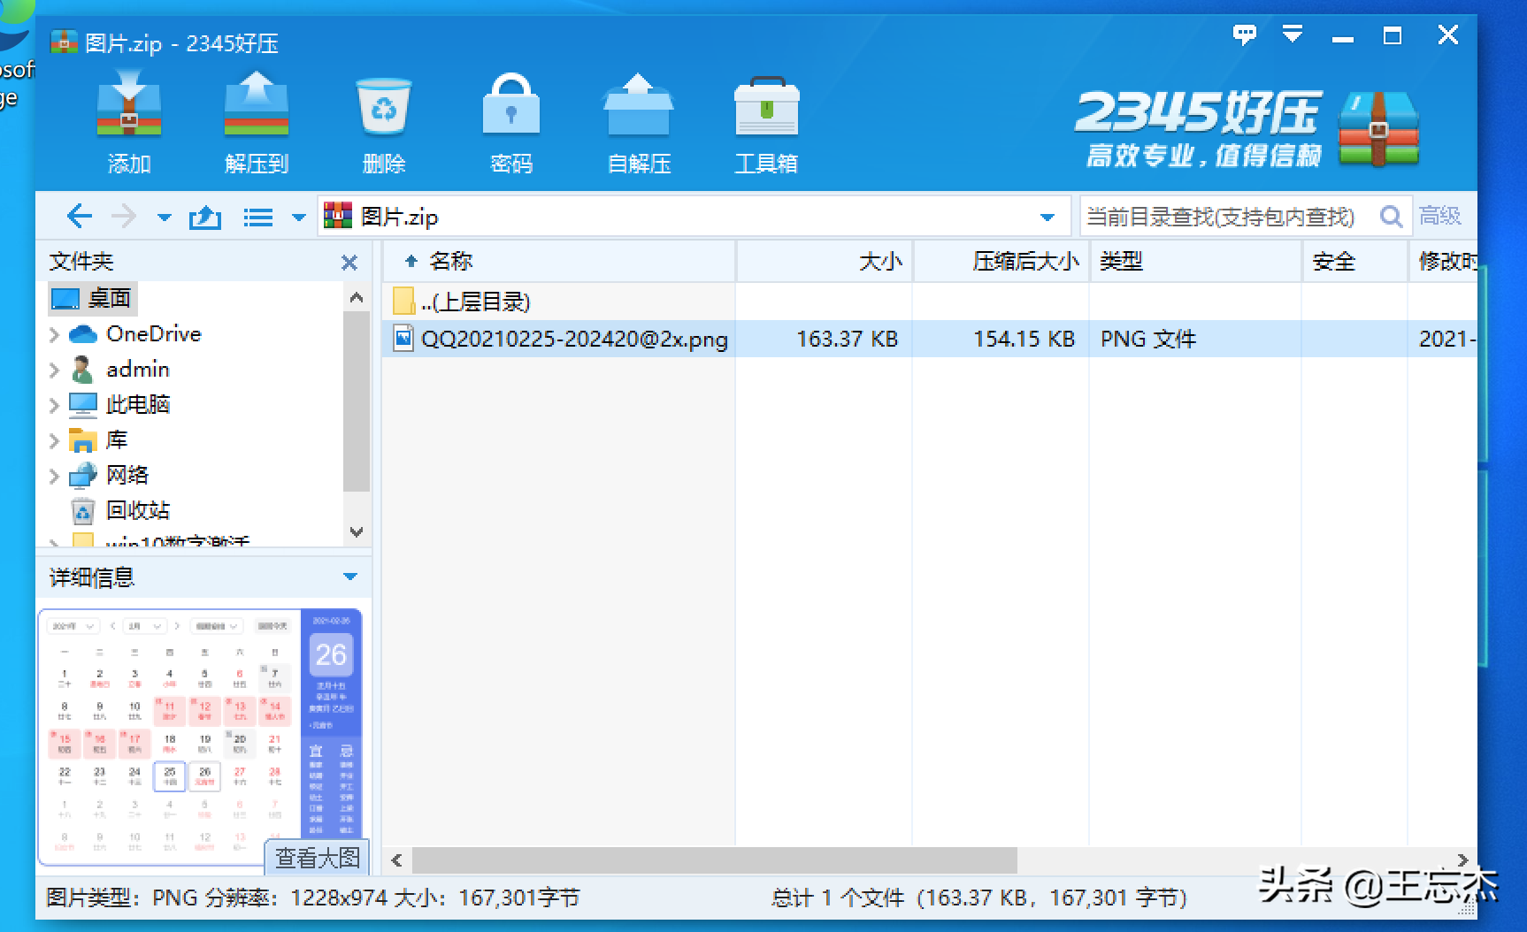Expand the 此电脑 tree node
The height and width of the screenshot is (932, 1527).
54,405
